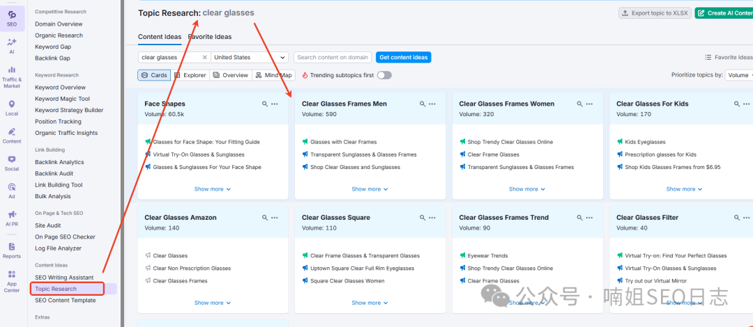This screenshot has width=753, height=327.
Task: Go to Local in left rail
Action: (x=12, y=108)
